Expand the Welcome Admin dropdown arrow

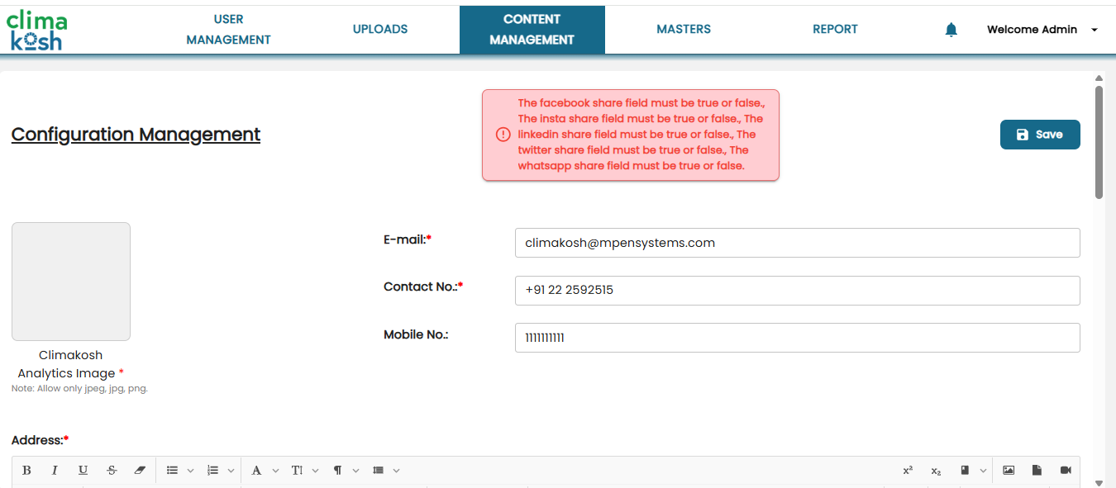coord(1095,30)
